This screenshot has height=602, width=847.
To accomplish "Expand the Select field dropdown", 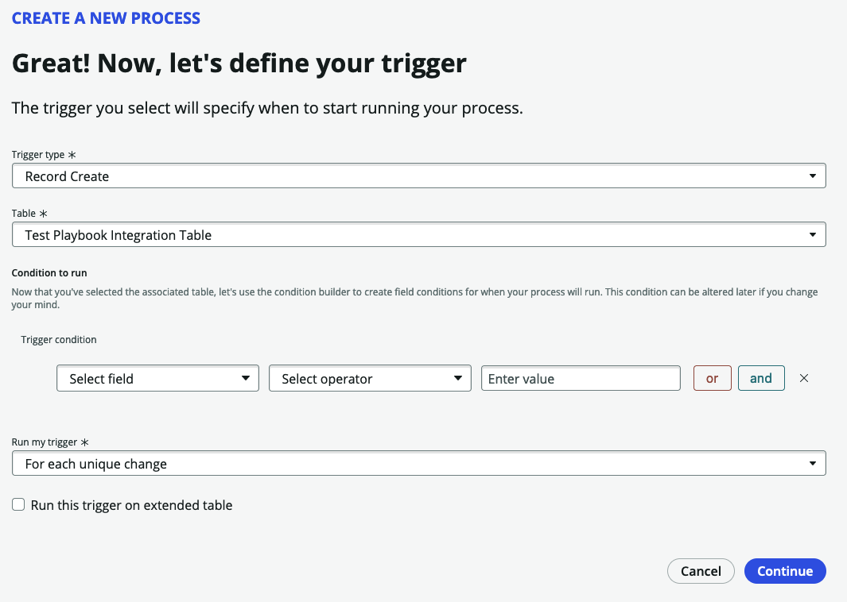I will tap(157, 379).
